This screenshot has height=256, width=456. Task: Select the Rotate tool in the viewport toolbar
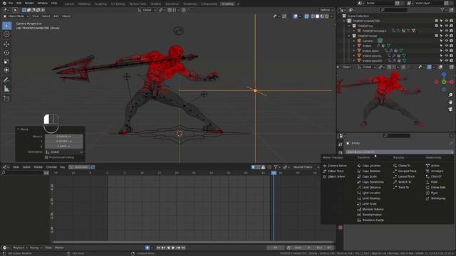tap(6, 53)
